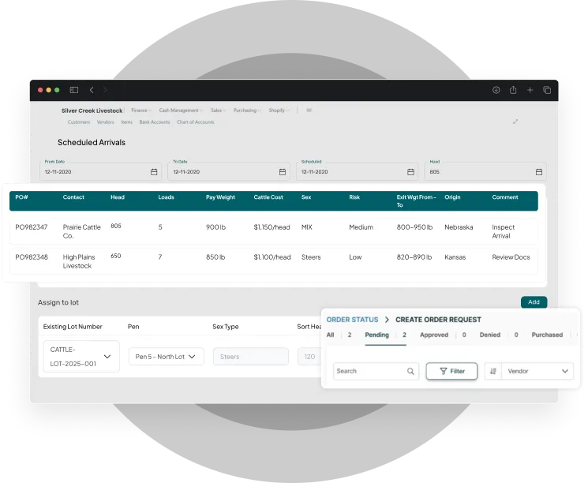
Task: Open the Items link
Action: click(127, 122)
